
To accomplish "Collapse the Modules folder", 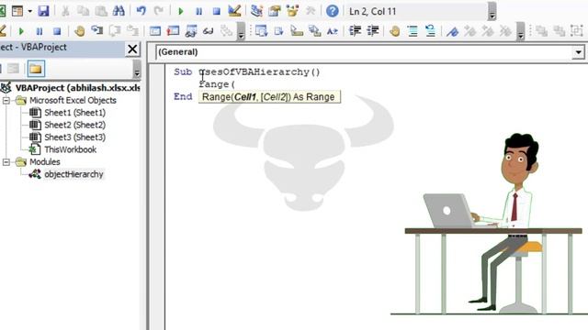I will pos(6,162).
